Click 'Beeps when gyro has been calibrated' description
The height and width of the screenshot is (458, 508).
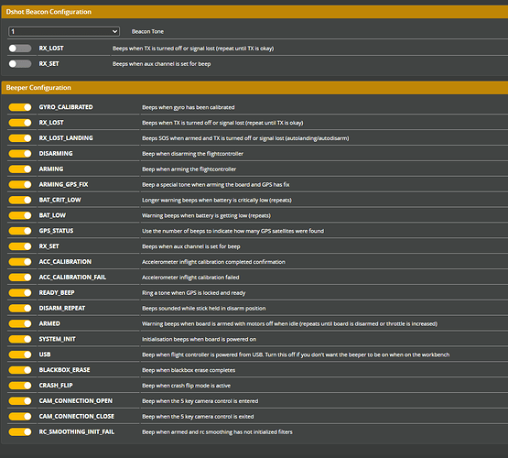(189, 107)
